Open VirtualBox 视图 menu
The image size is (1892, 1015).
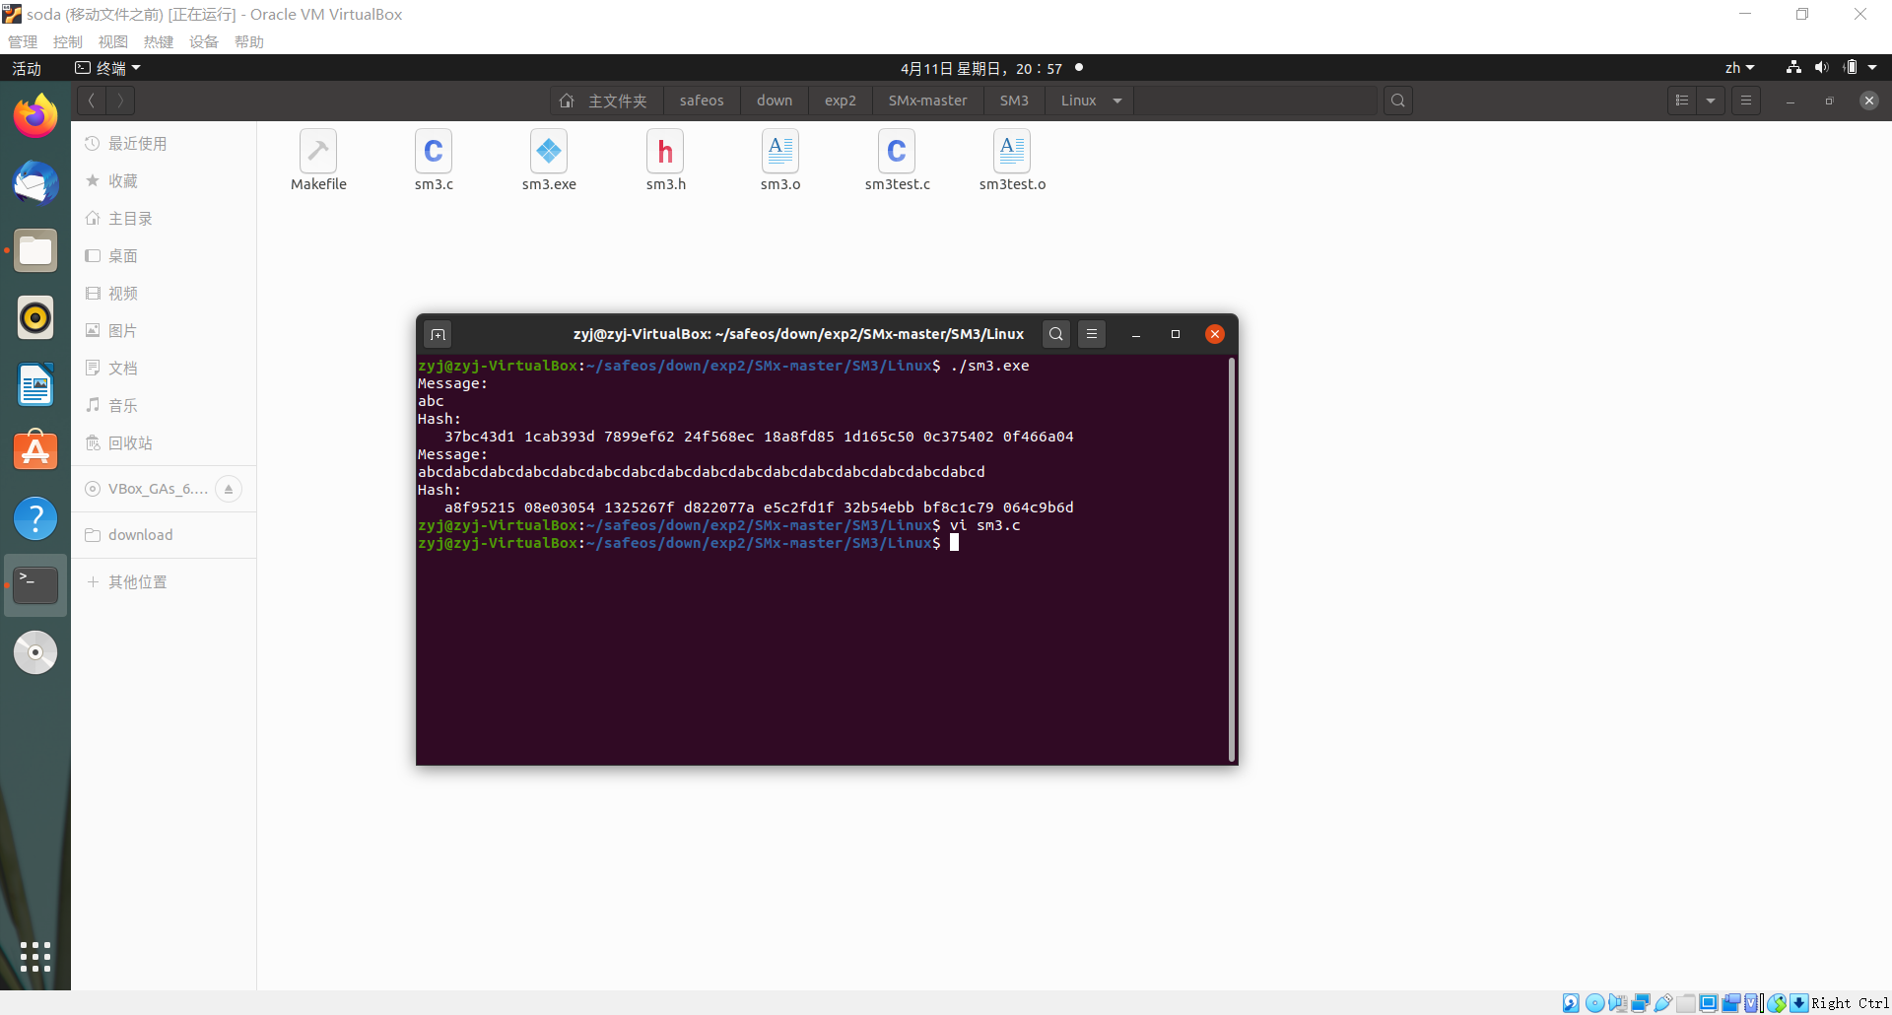[x=113, y=41]
